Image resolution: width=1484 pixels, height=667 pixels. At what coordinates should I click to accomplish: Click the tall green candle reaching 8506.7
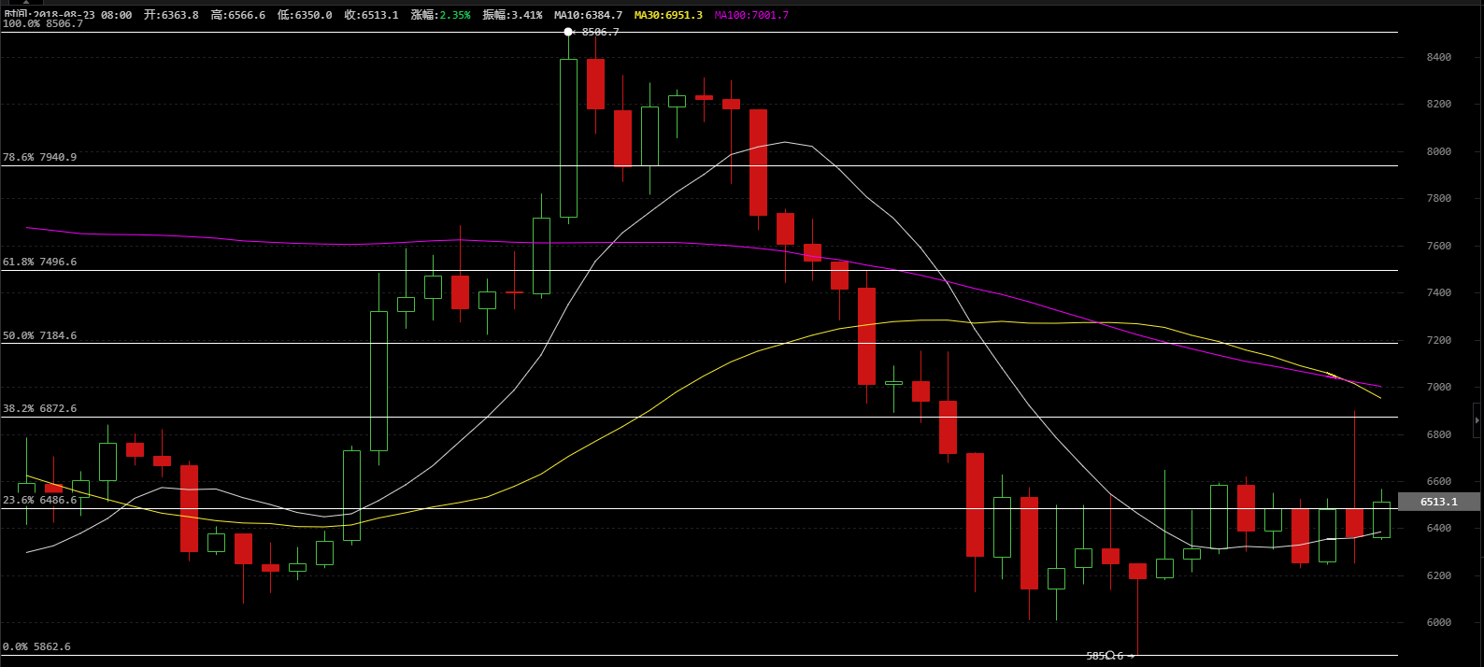click(x=568, y=138)
